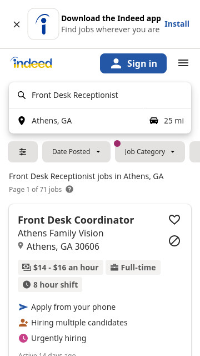200x356 pixels.
Task: Expand the Date Posted filter
Action: tap(76, 152)
